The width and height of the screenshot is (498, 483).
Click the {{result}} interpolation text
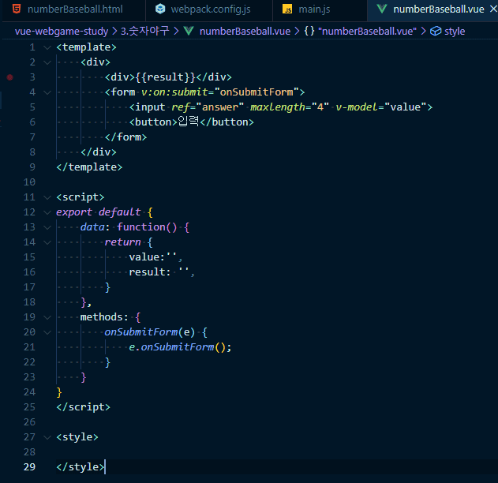pyautogui.click(x=166, y=77)
